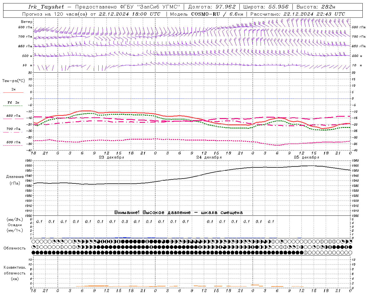
Task: Click the '2м' temperature legend entry
Action: pyautogui.click(x=13, y=90)
